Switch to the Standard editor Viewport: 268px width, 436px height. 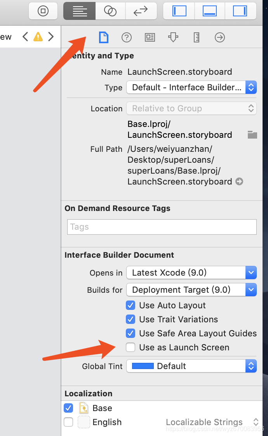click(80, 11)
